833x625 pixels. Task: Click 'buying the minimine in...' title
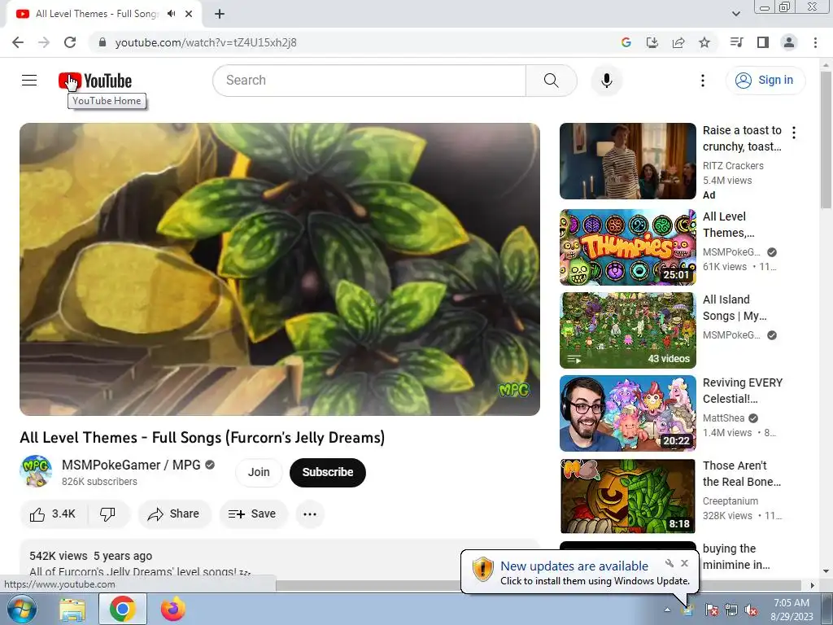(x=736, y=557)
